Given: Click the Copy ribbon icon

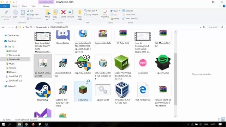Looking at the screenshot, I should click(x=15, y=12).
